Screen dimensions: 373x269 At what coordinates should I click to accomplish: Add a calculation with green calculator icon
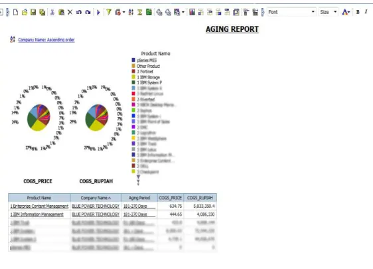(149, 12)
